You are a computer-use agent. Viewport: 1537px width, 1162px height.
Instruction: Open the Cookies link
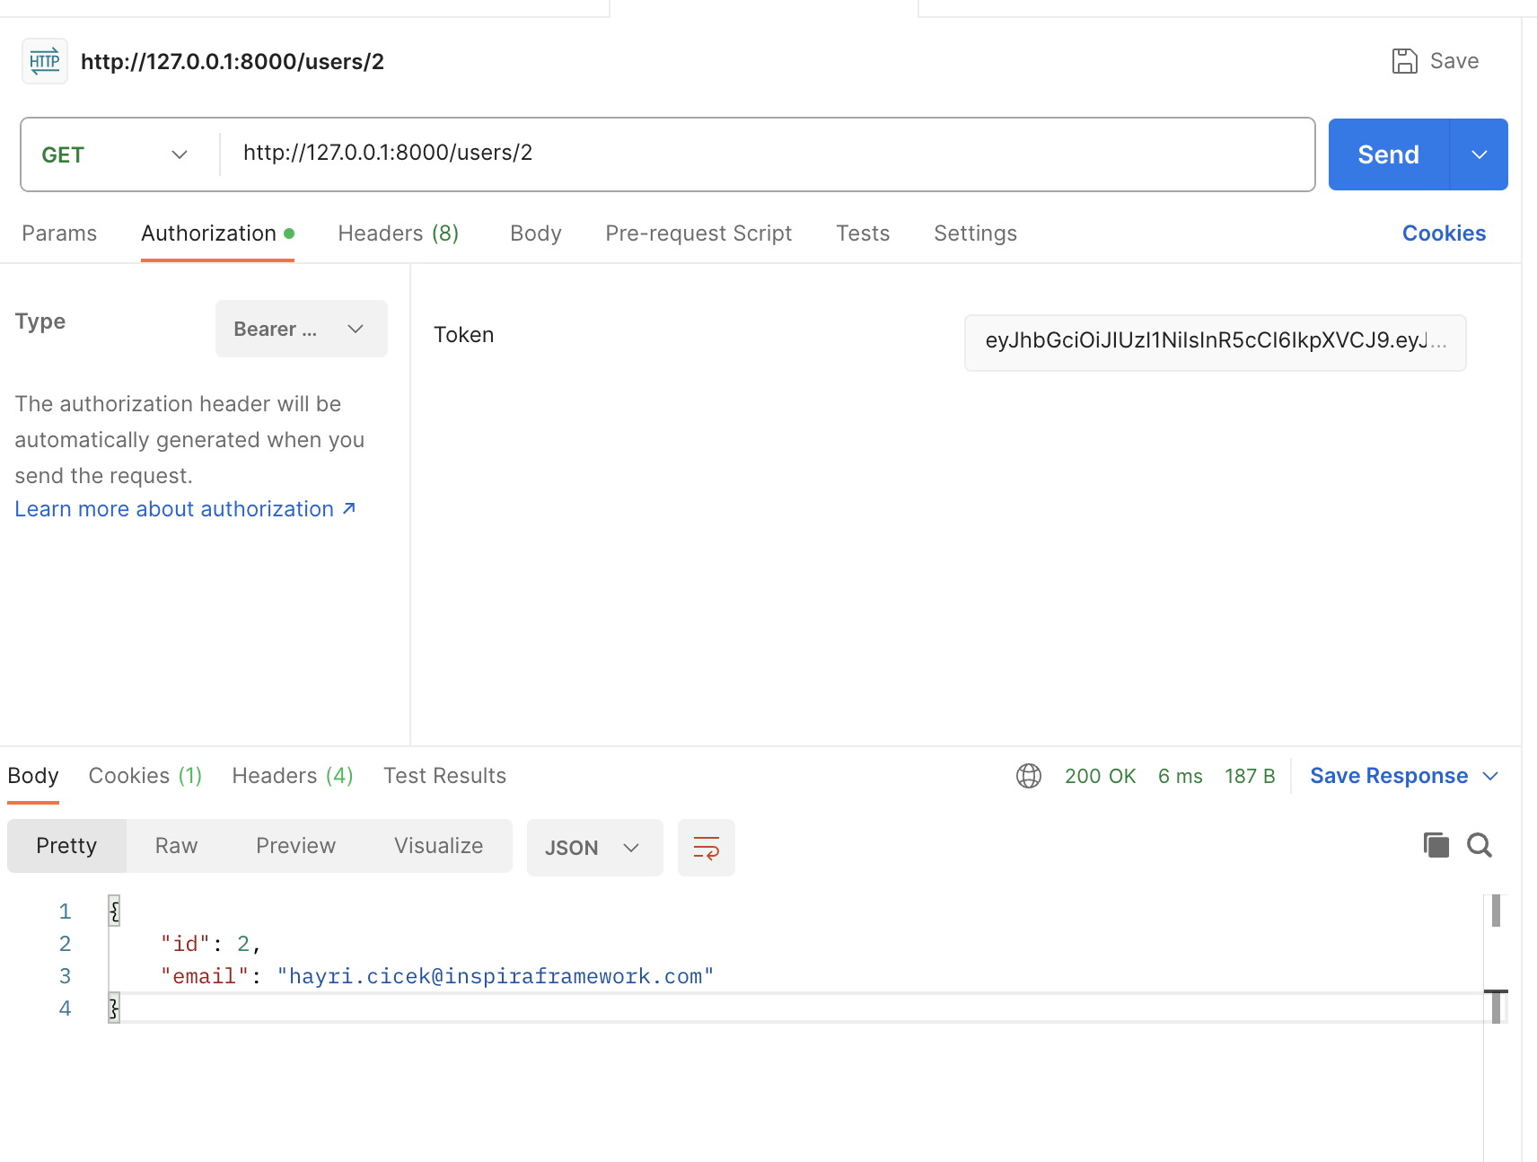(1444, 233)
